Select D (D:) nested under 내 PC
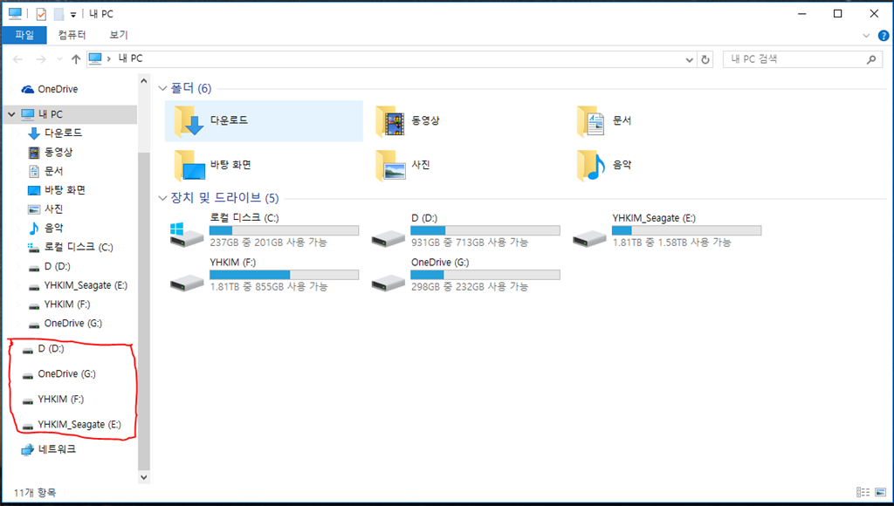894x506 pixels. (x=49, y=266)
